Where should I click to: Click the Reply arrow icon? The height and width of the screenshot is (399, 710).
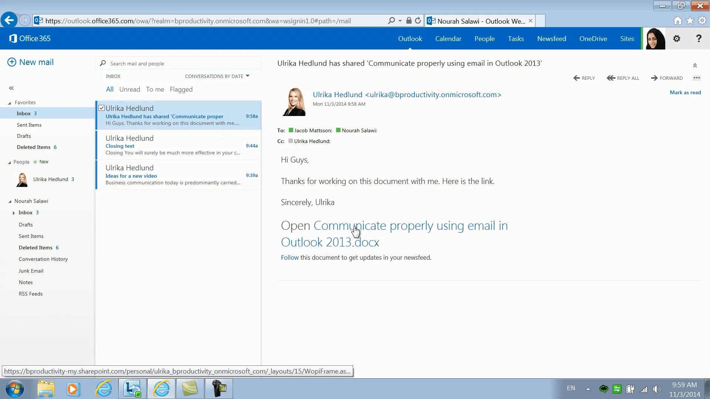click(x=576, y=78)
